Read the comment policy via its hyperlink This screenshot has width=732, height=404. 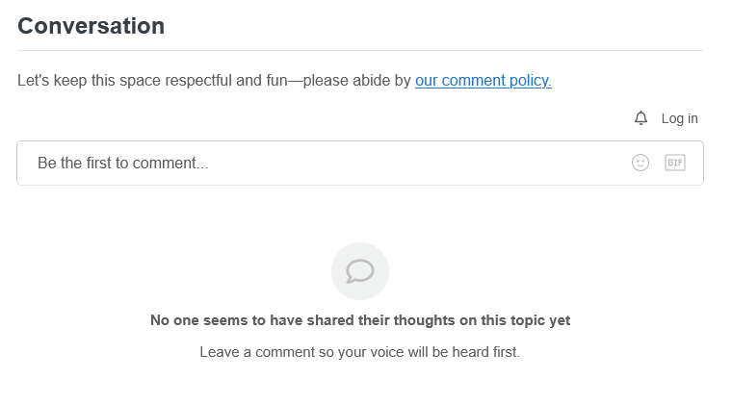tap(484, 81)
